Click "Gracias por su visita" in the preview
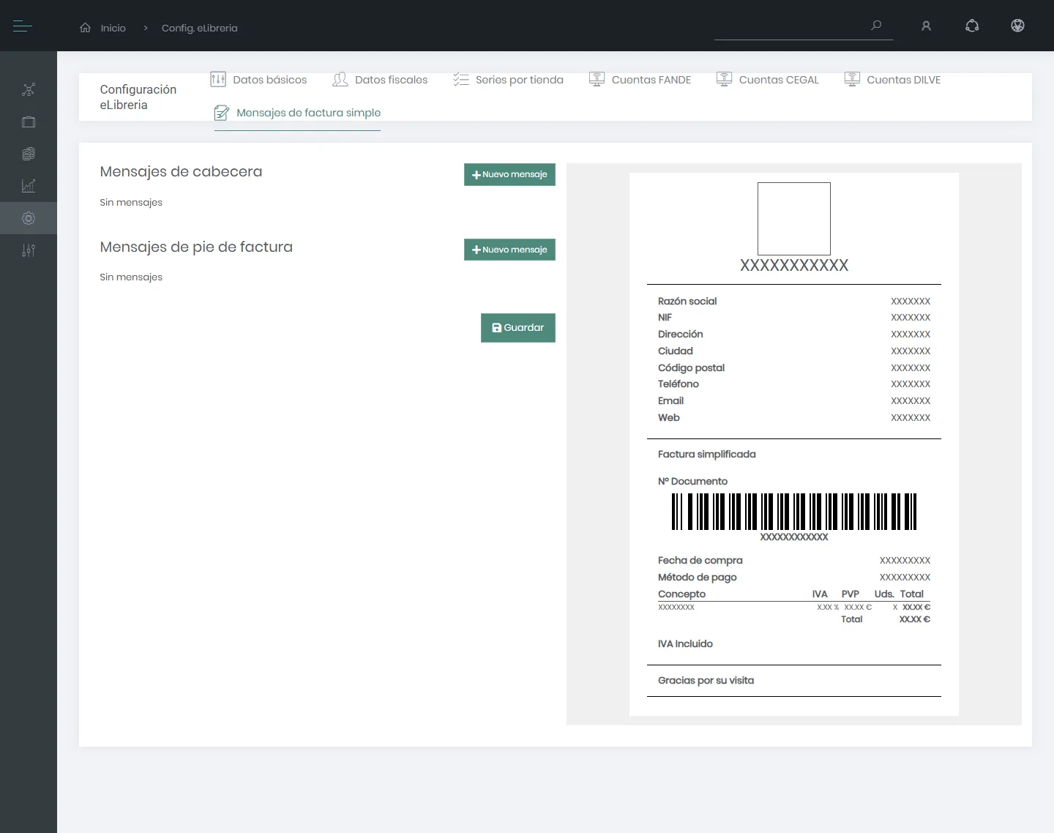The height and width of the screenshot is (833, 1054). pos(706,681)
